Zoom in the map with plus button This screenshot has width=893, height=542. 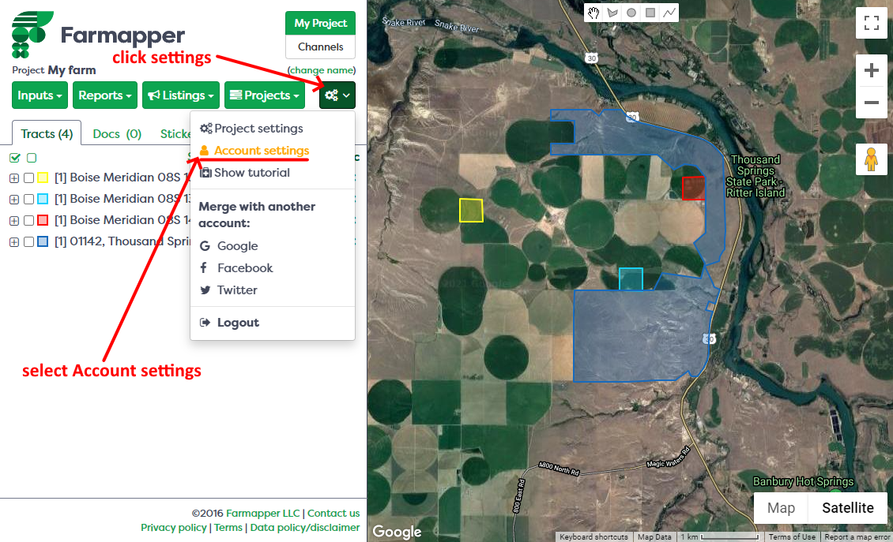[872, 70]
